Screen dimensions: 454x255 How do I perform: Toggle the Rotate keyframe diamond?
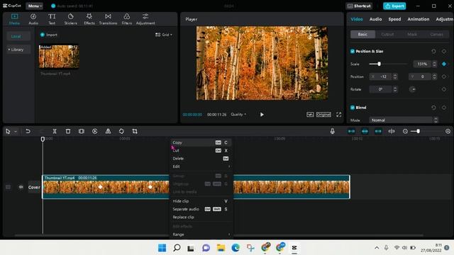click(x=444, y=89)
